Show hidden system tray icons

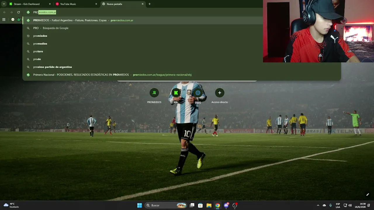pyautogui.click(x=318, y=205)
